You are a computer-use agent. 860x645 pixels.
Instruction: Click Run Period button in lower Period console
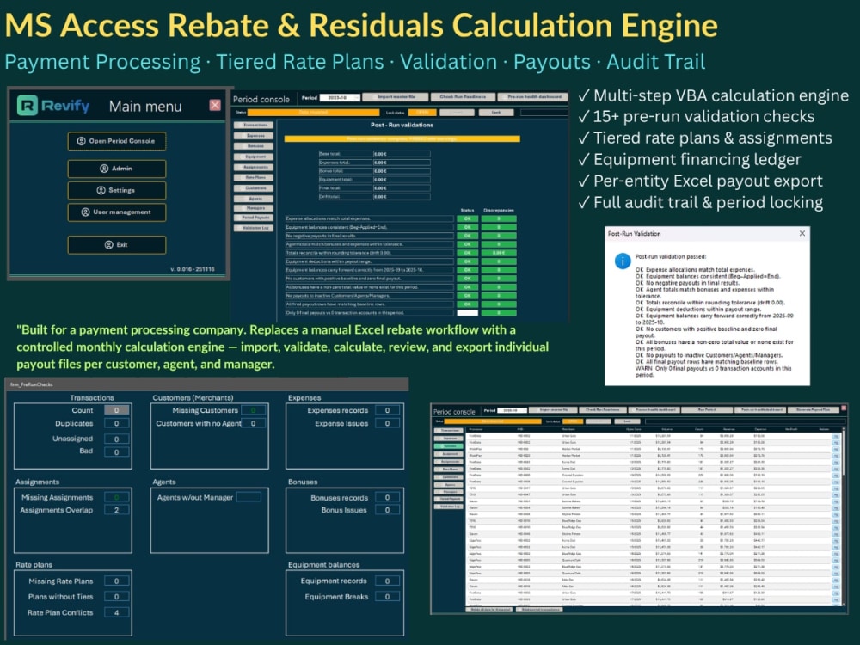706,409
